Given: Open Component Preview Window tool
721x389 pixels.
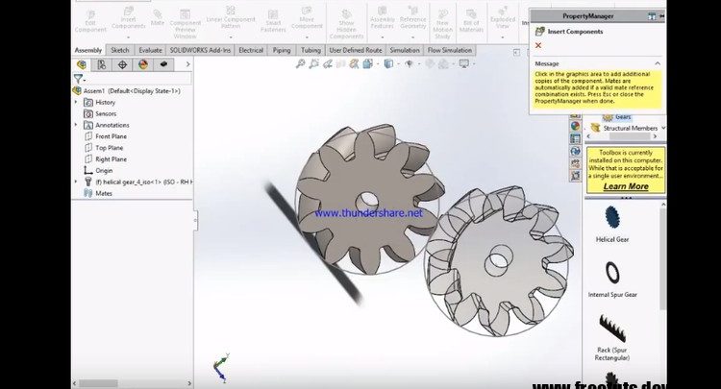Looking at the screenshot, I should tap(186, 24).
